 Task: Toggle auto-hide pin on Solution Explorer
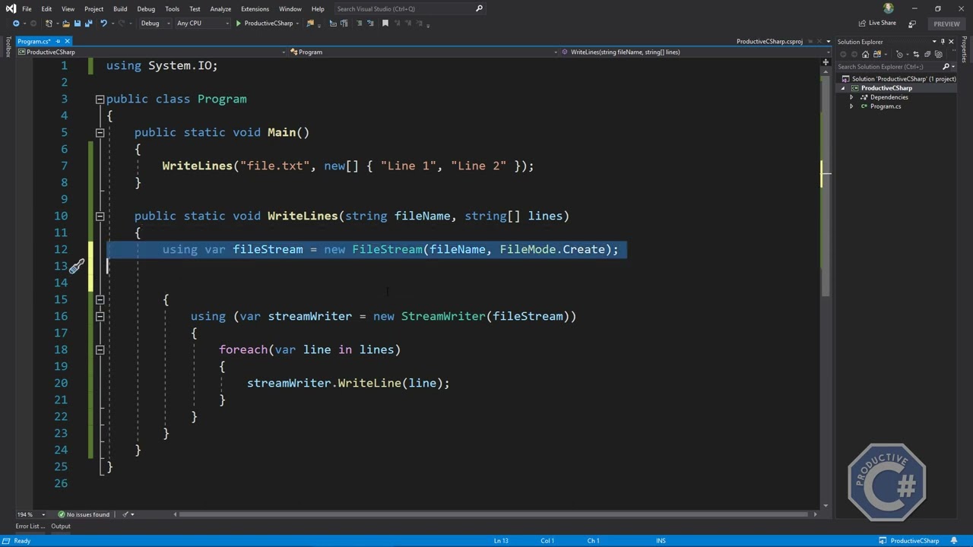coord(943,41)
